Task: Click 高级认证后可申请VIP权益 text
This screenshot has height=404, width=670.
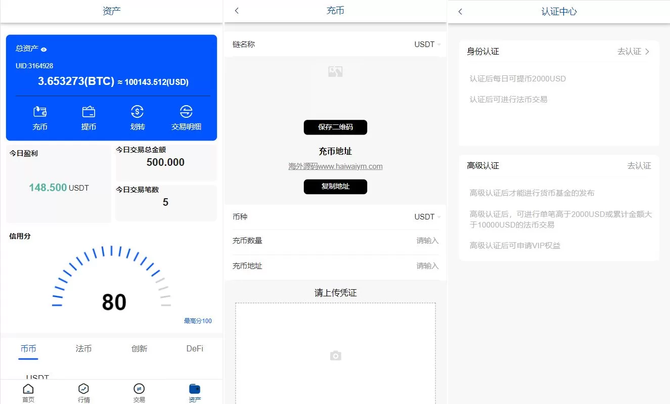Action: [515, 246]
